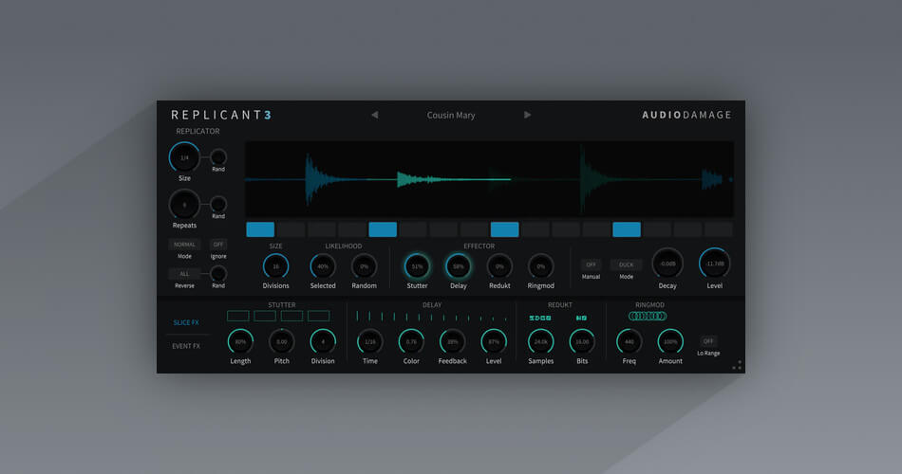
Task: Toggle the Ignore OFF switch
Action: (218, 245)
